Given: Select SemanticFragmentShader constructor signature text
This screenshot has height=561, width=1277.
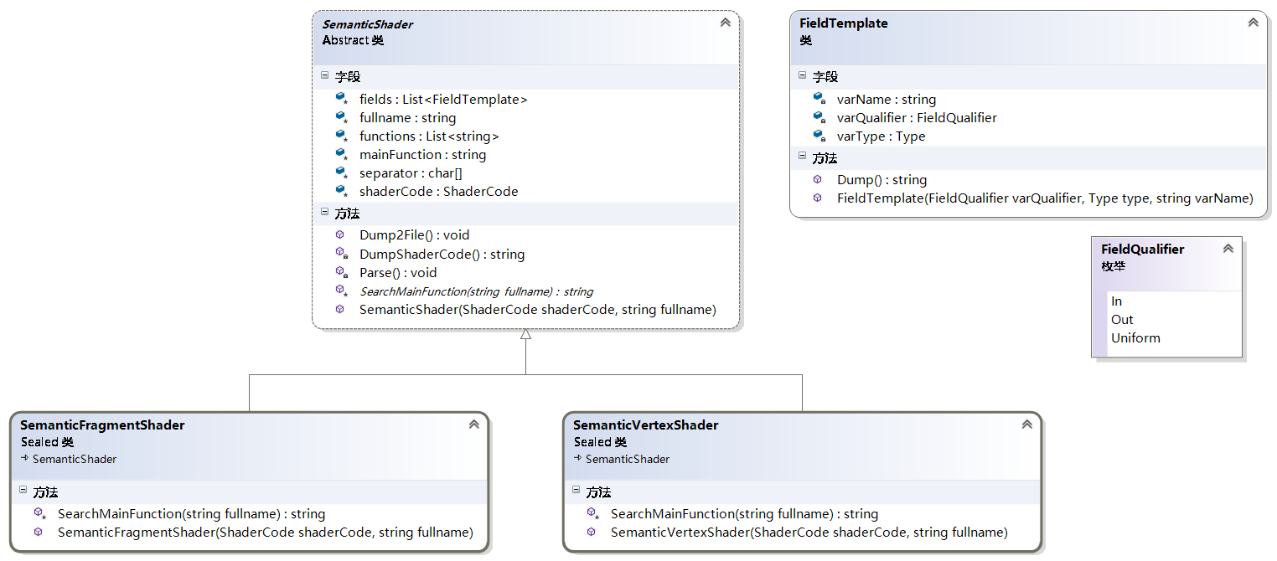Looking at the screenshot, I should [x=266, y=532].
